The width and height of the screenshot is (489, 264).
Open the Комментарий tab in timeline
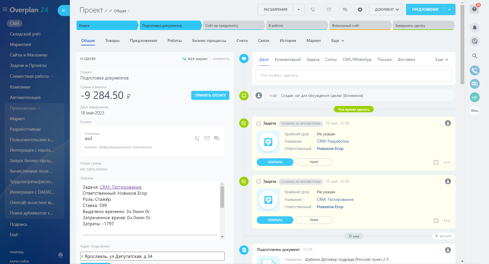point(288,60)
